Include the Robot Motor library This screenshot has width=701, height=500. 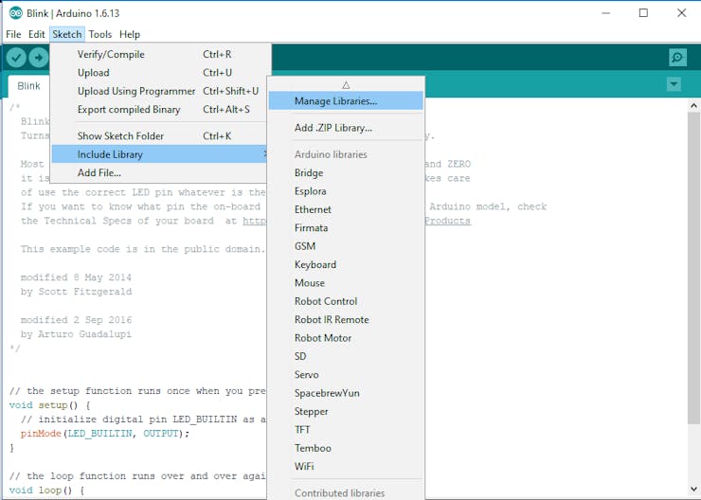coord(346,338)
